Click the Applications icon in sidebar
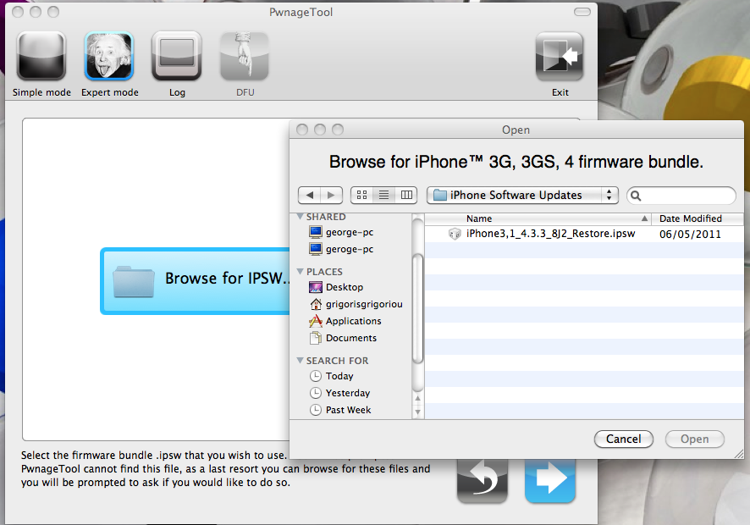 coord(316,321)
